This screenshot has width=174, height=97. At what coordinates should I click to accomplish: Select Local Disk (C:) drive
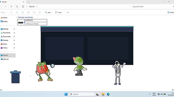[32, 22]
